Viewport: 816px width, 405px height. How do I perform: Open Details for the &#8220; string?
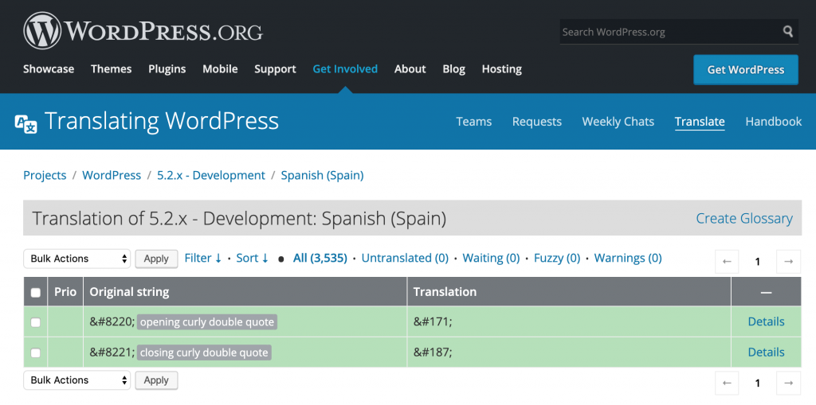766,321
